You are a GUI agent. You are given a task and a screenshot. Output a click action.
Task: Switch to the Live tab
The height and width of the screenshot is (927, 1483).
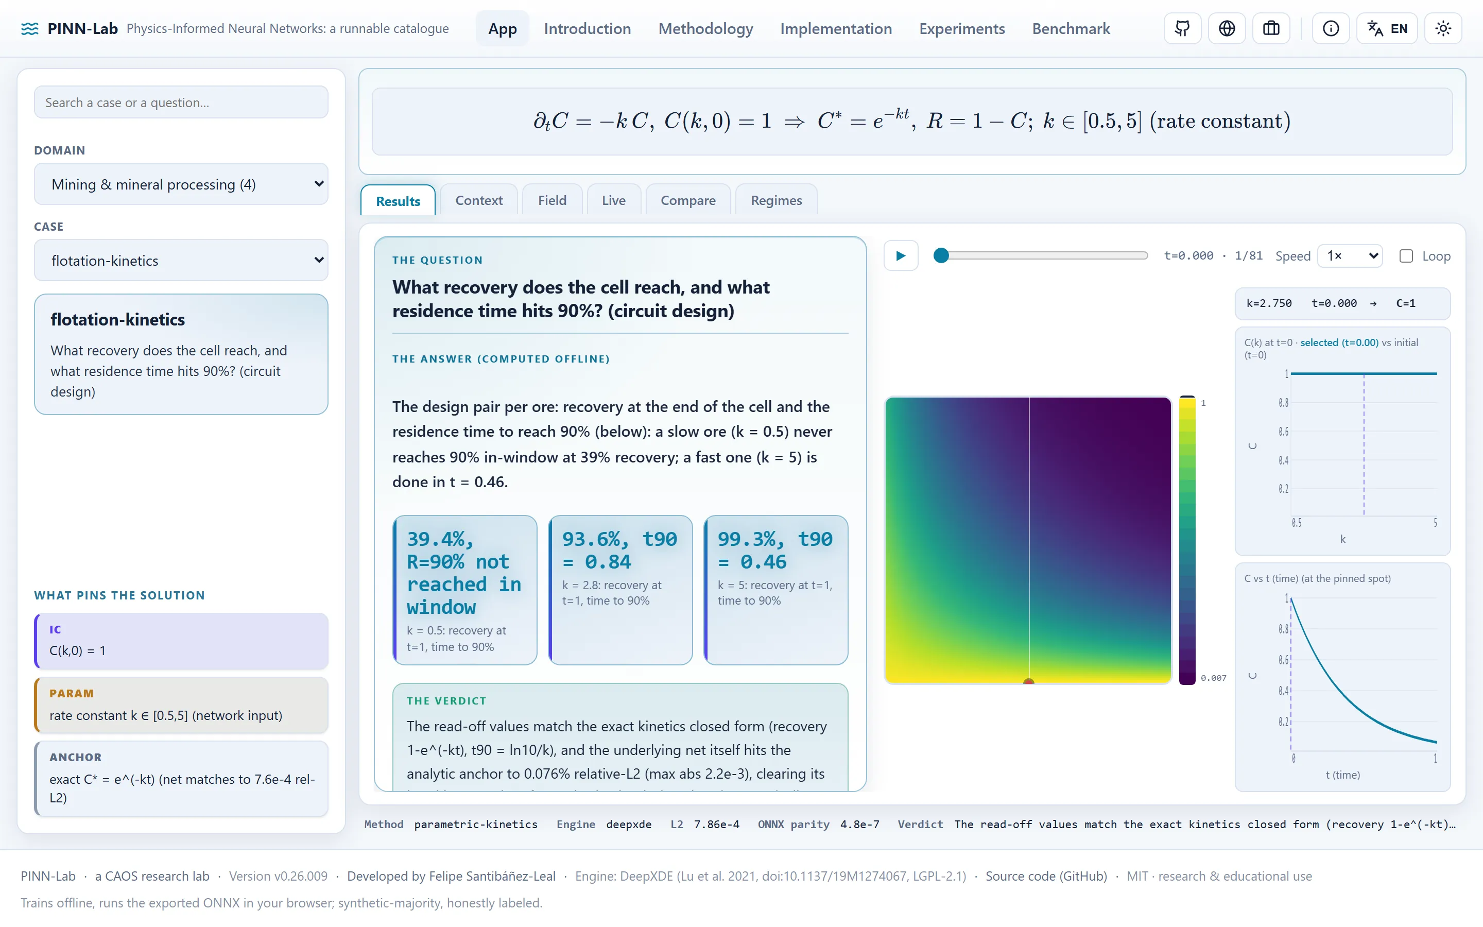tap(613, 200)
